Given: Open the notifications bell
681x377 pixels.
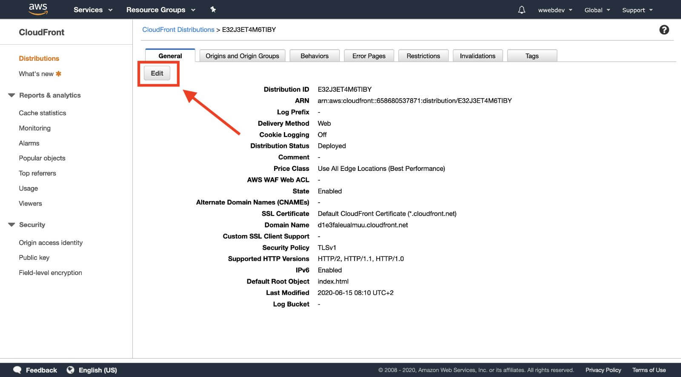Looking at the screenshot, I should click(x=521, y=10).
